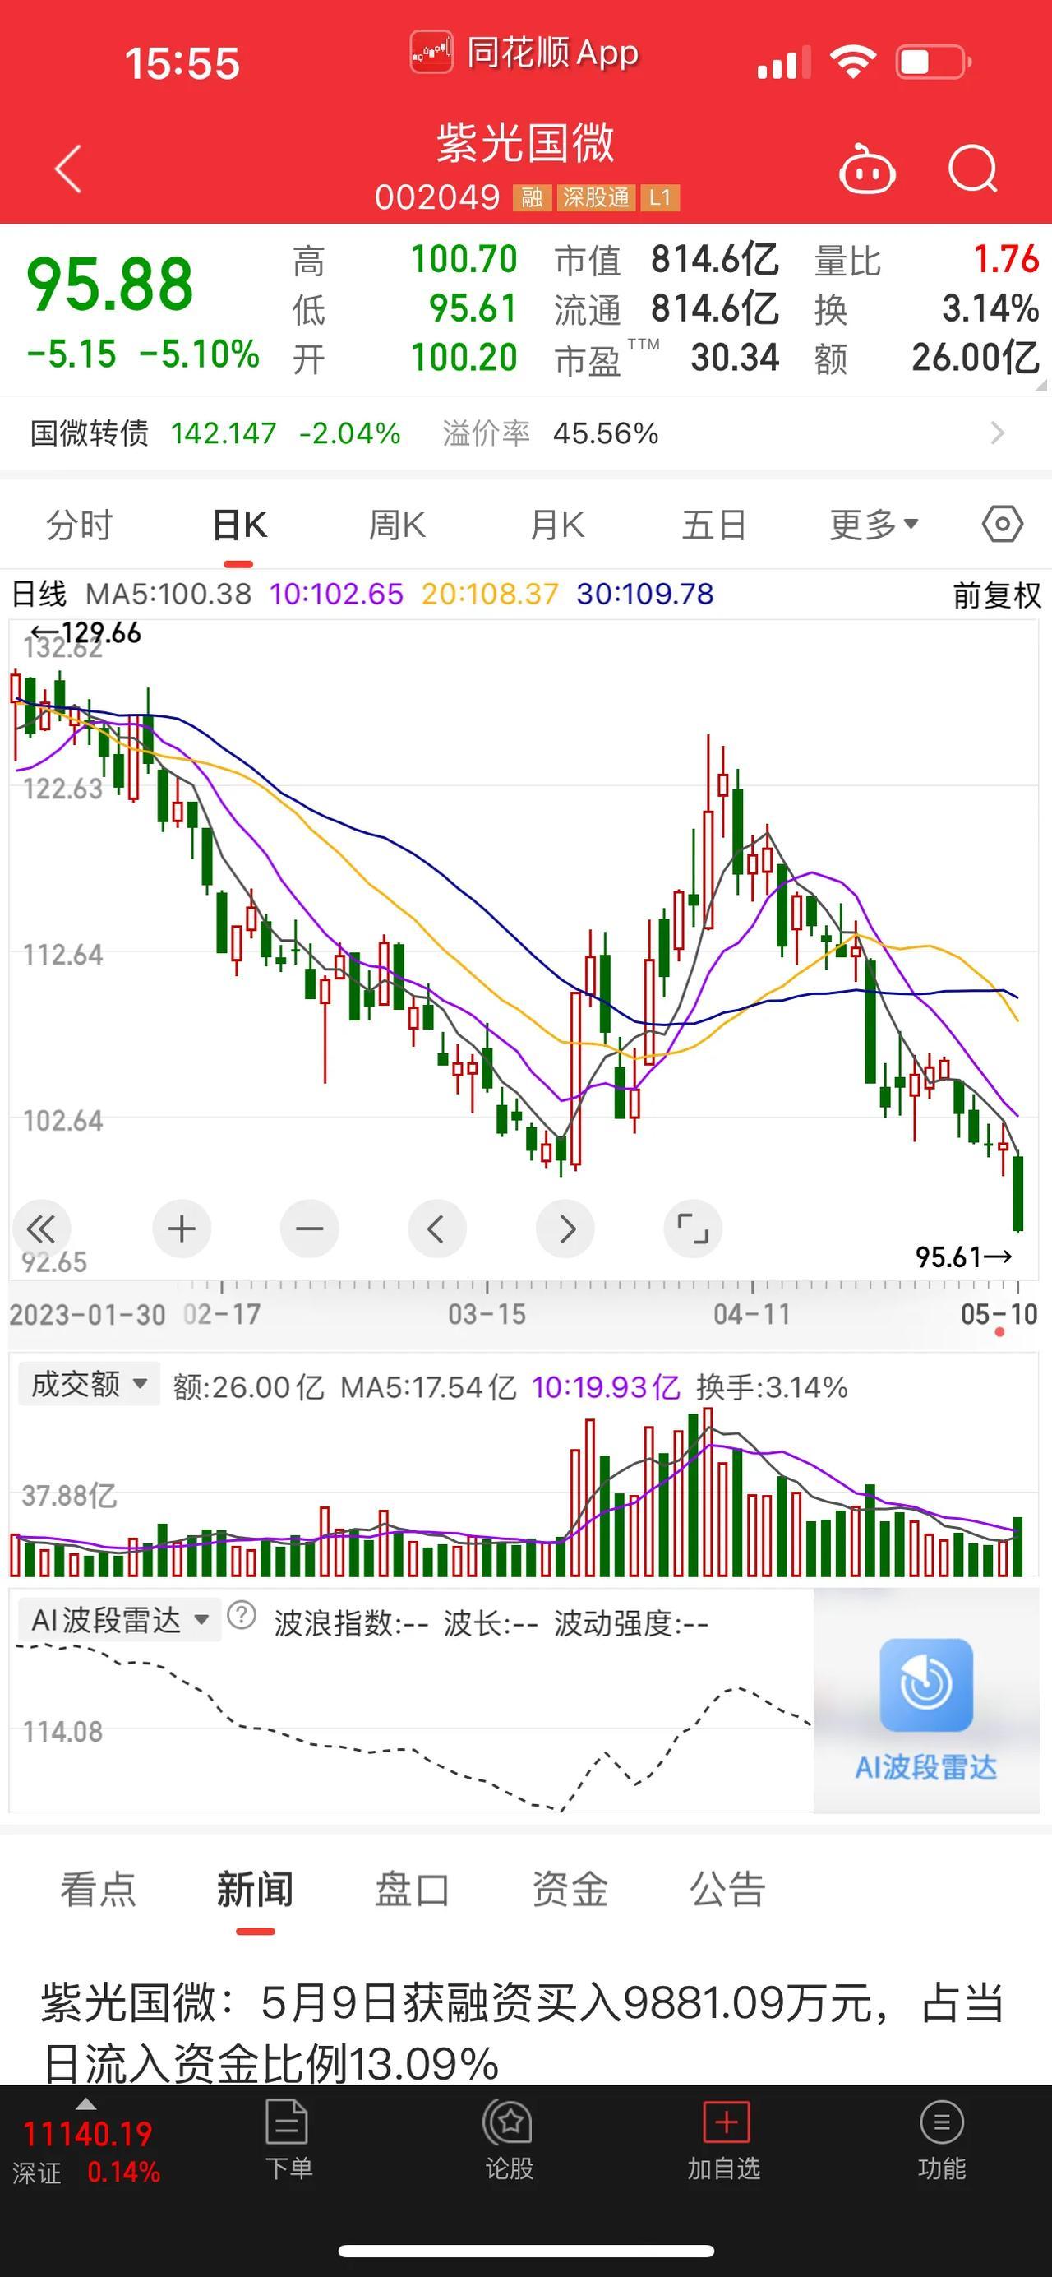
Task: Tap stock code 002049
Action: click(x=437, y=197)
